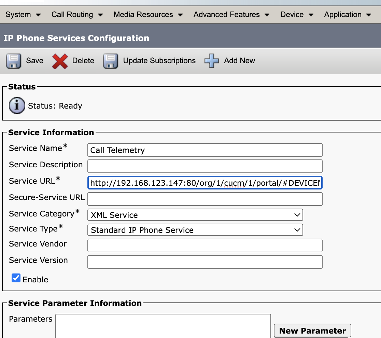Click the Service Vendor text field
The height and width of the screenshot is (338, 381).
coord(205,245)
